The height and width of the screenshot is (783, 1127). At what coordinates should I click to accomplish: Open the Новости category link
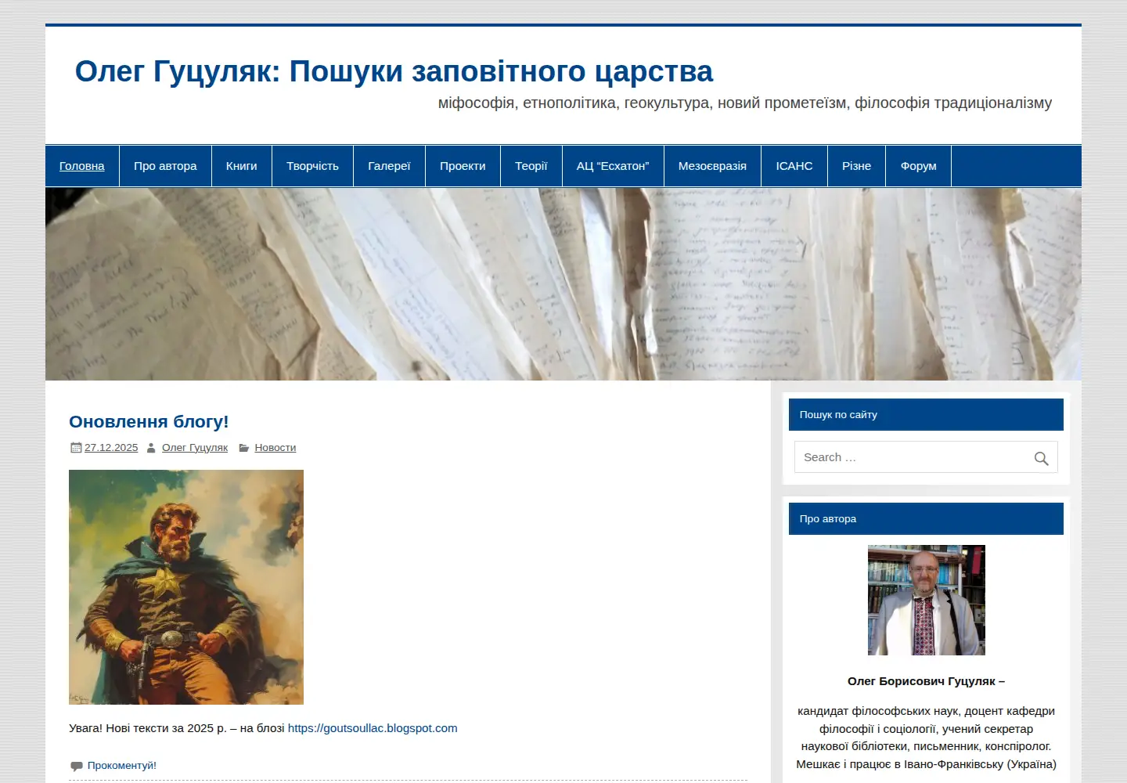(275, 448)
